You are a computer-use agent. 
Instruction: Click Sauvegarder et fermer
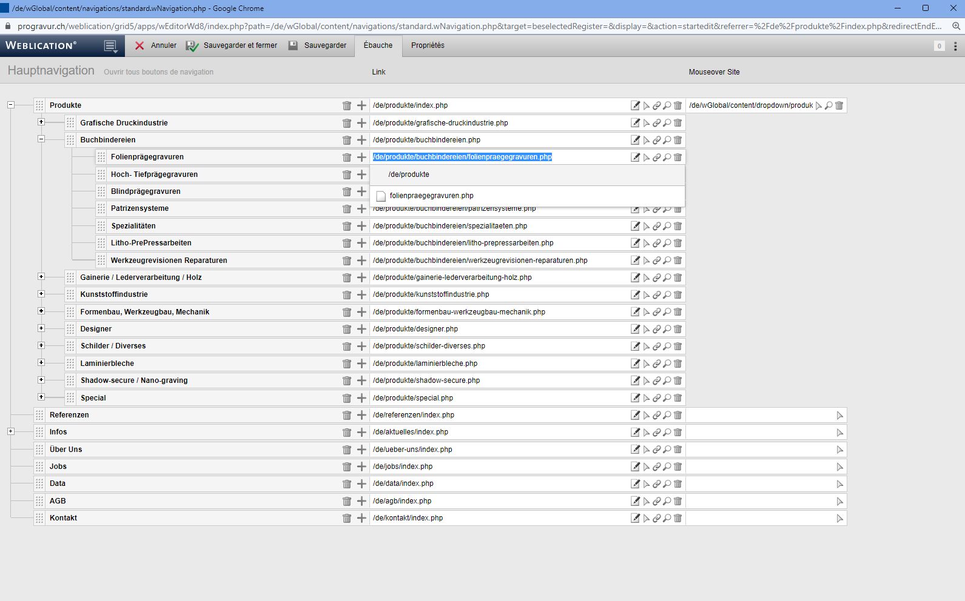[x=232, y=45]
